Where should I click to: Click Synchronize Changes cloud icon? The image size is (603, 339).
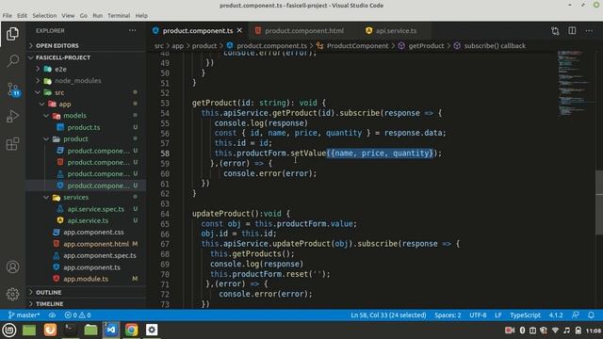click(x=53, y=315)
